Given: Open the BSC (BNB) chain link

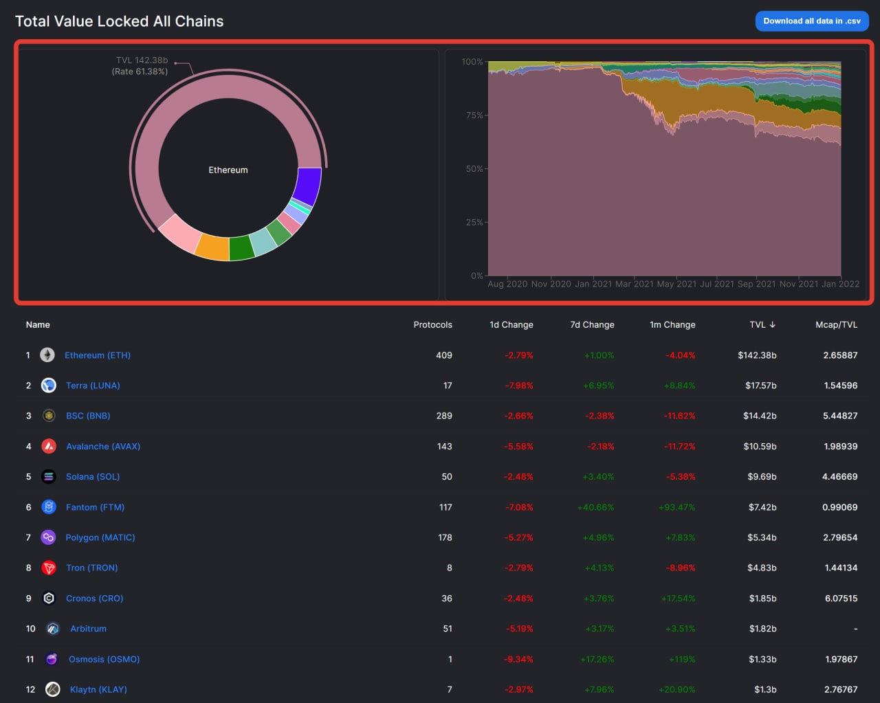Looking at the screenshot, I should click(88, 416).
